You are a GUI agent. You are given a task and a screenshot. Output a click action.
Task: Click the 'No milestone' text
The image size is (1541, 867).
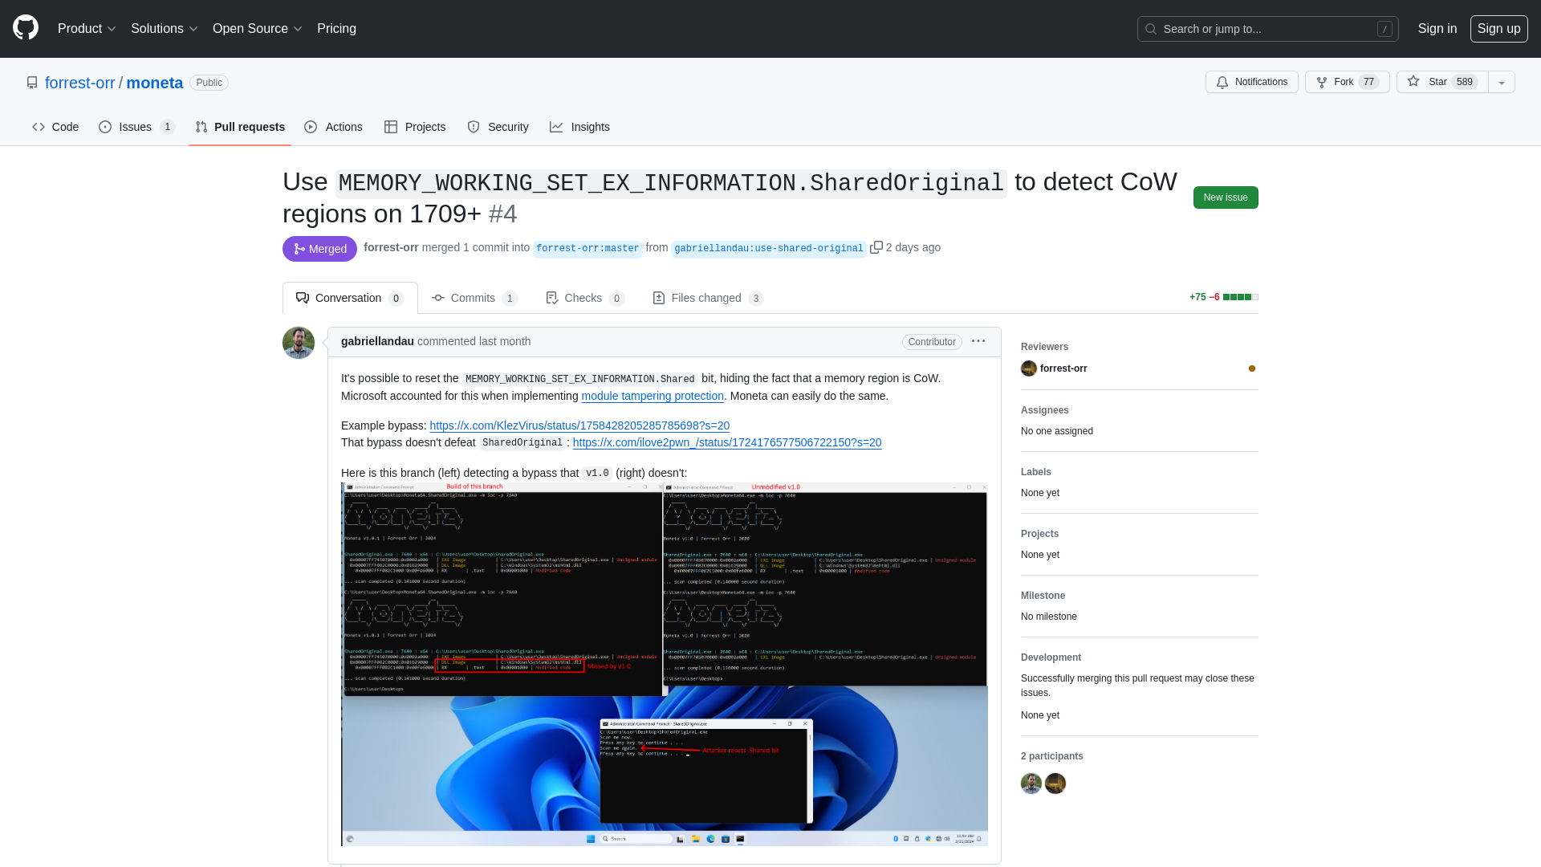(1049, 617)
